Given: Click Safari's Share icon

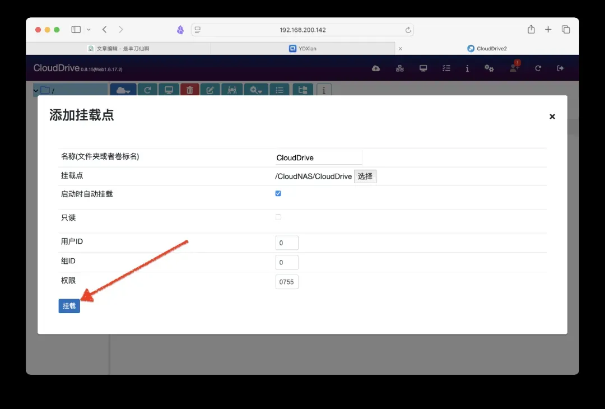Looking at the screenshot, I should click(x=531, y=30).
